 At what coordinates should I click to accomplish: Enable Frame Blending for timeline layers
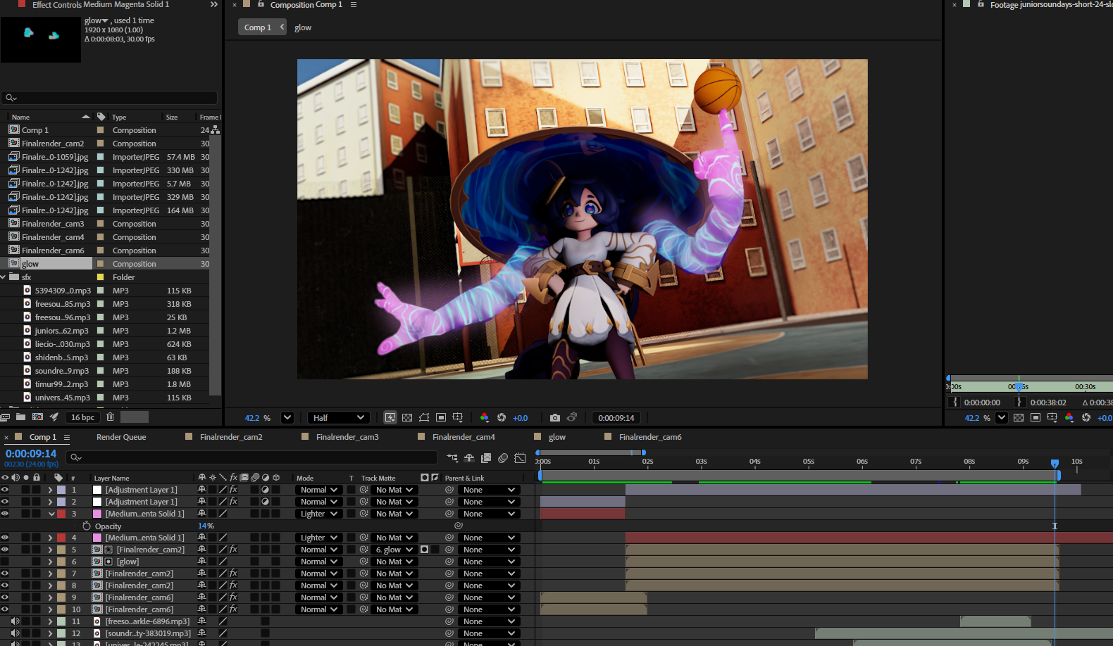pos(486,458)
